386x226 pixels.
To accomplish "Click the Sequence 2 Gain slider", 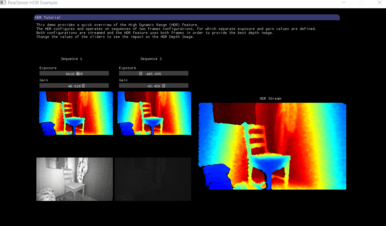I will tap(154, 86).
